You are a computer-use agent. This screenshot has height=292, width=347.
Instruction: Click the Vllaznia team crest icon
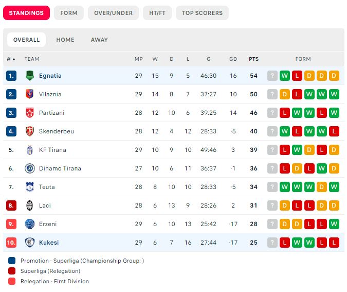point(30,94)
